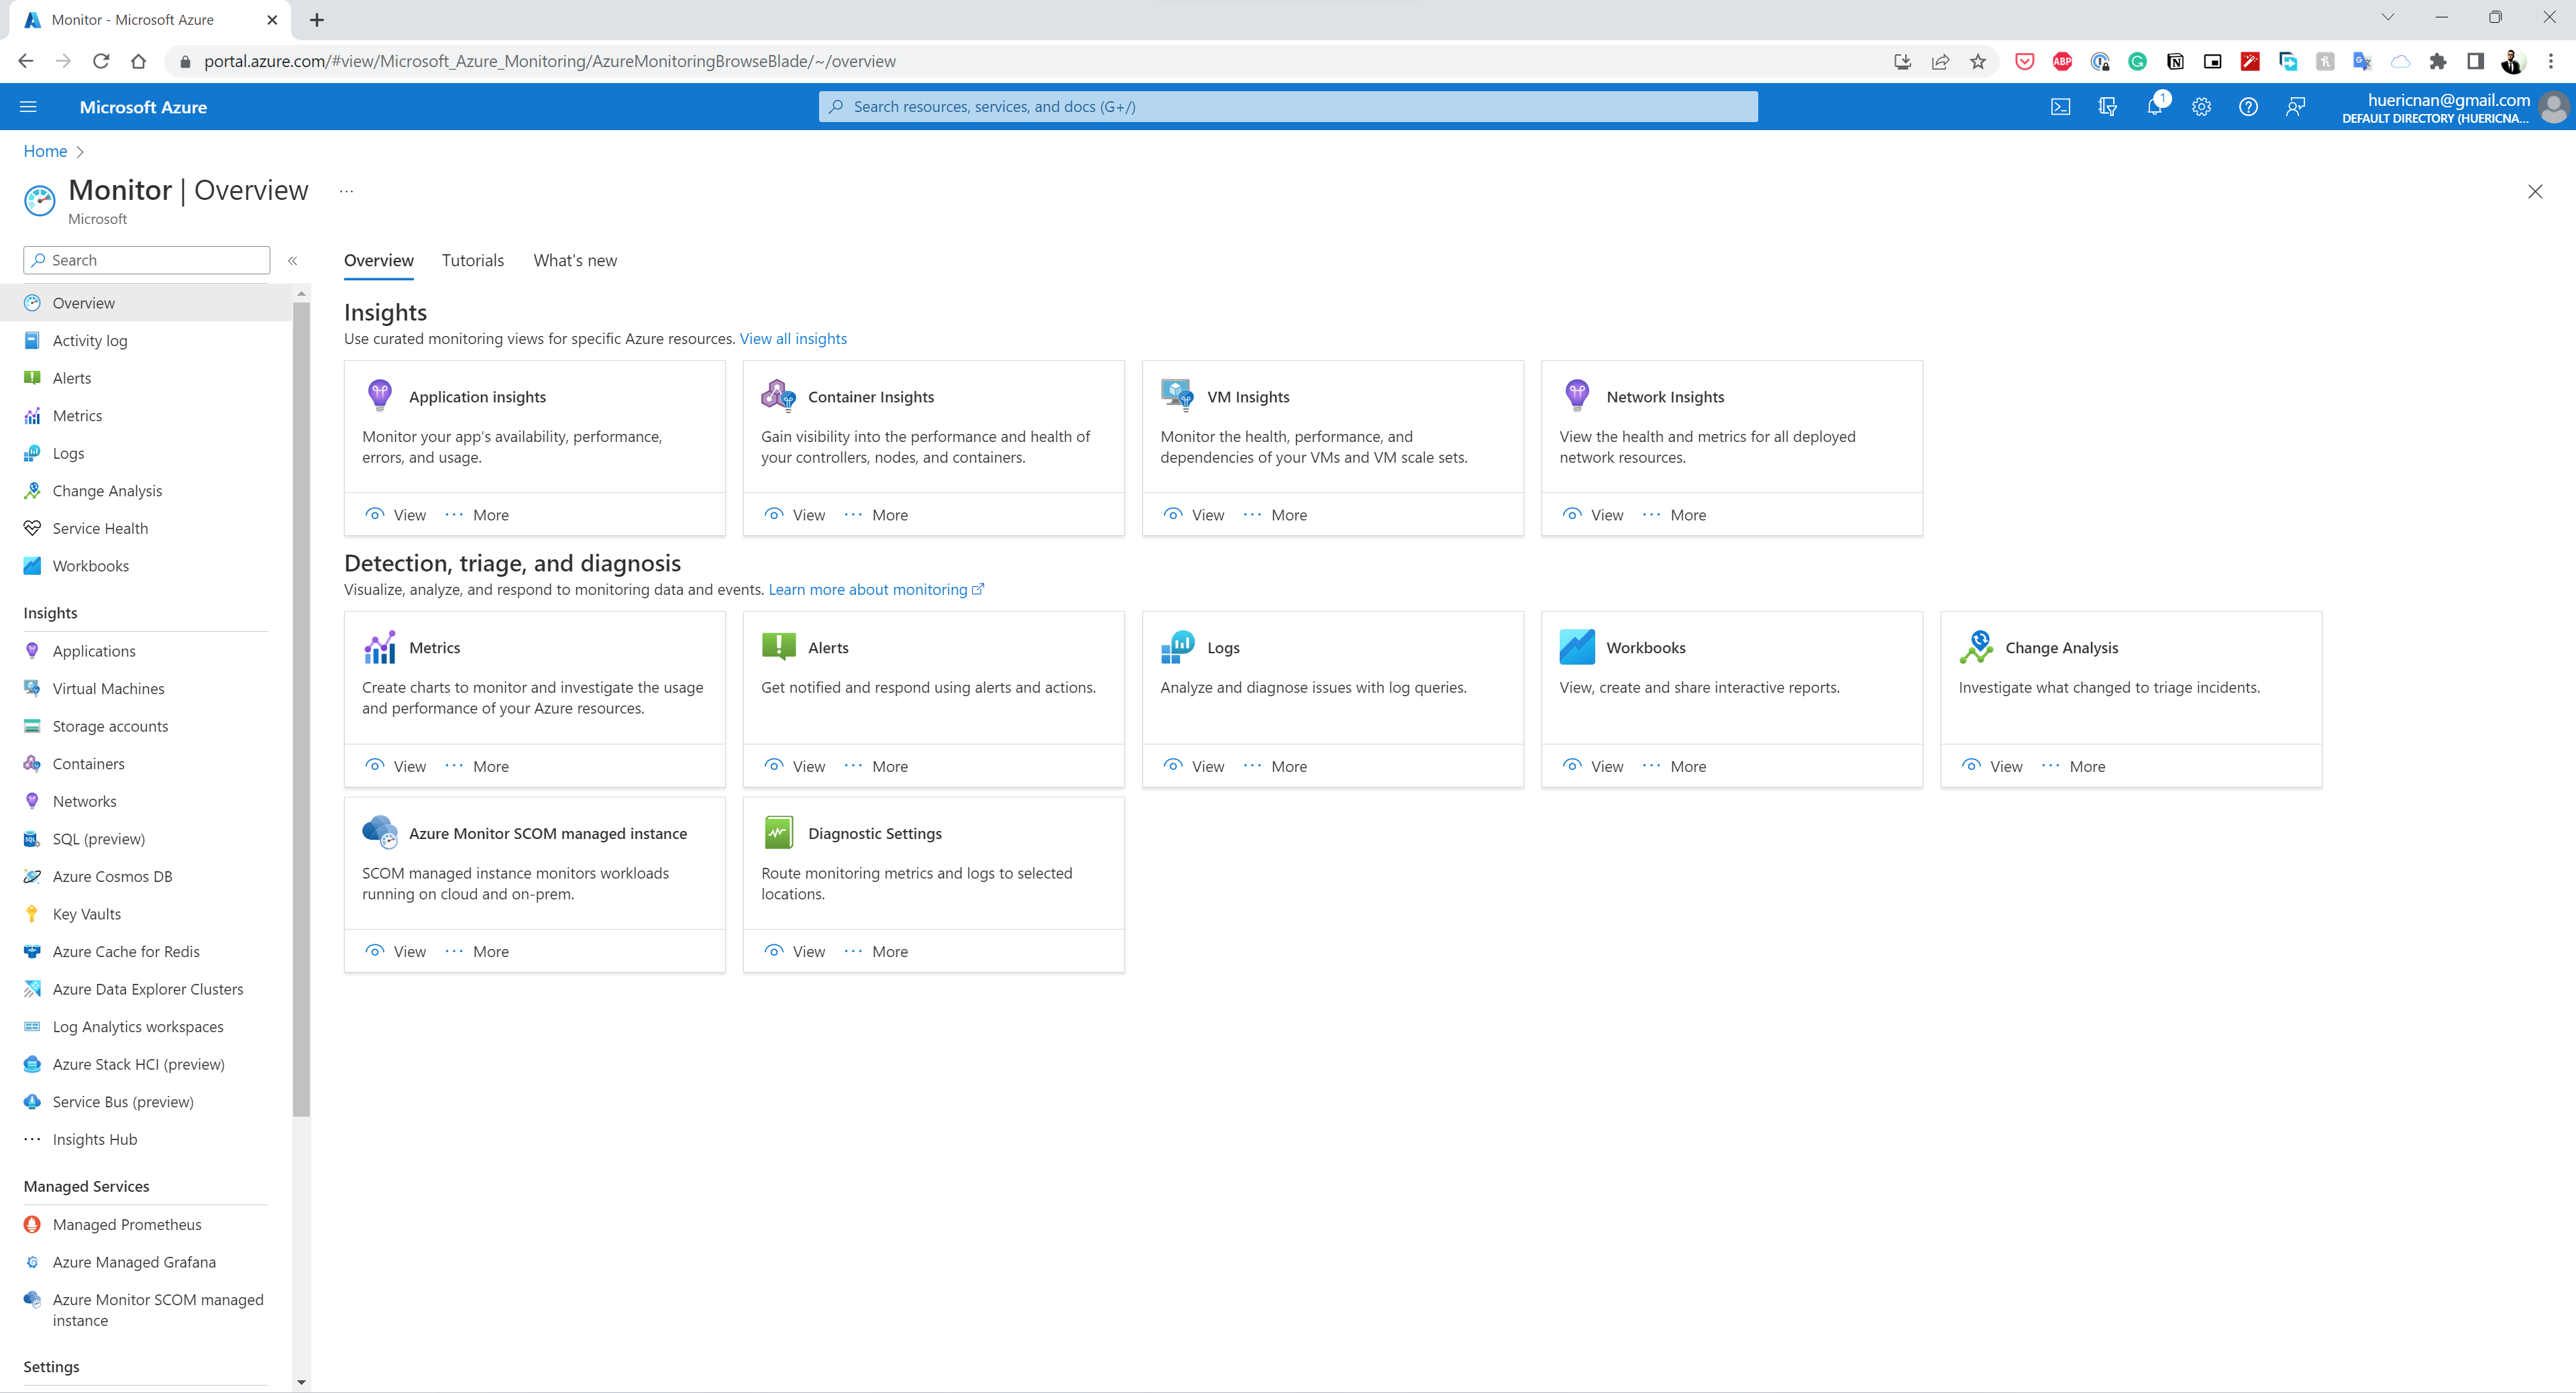
Task: Click View on Application insights card
Action: pos(396,515)
